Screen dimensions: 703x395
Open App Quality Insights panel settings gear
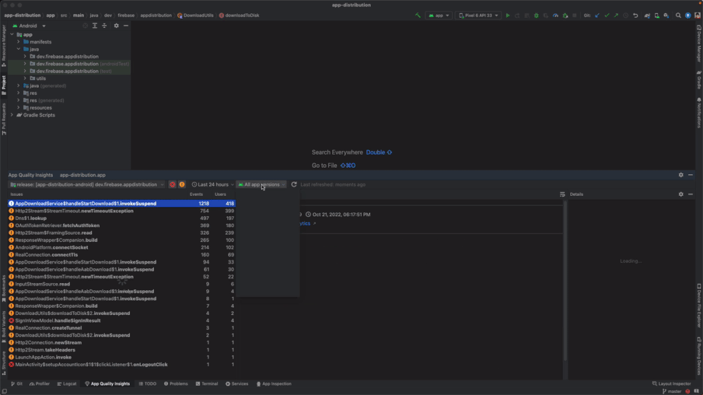(680, 175)
